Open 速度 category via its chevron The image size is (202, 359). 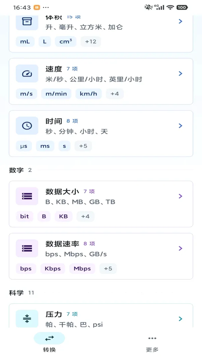pos(180,73)
